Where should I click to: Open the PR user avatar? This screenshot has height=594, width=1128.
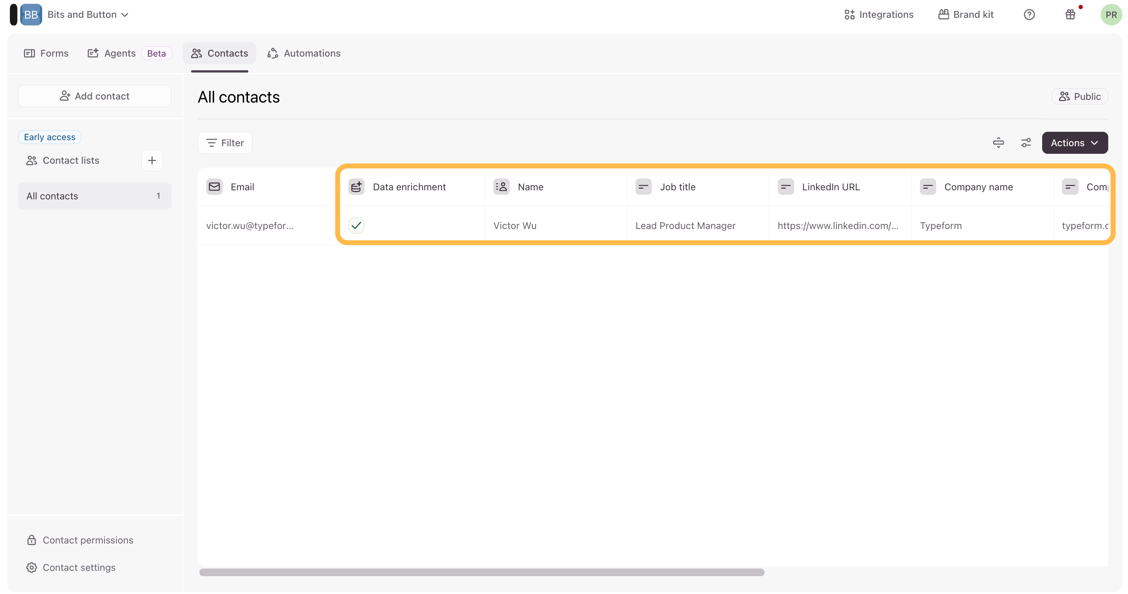click(1111, 15)
